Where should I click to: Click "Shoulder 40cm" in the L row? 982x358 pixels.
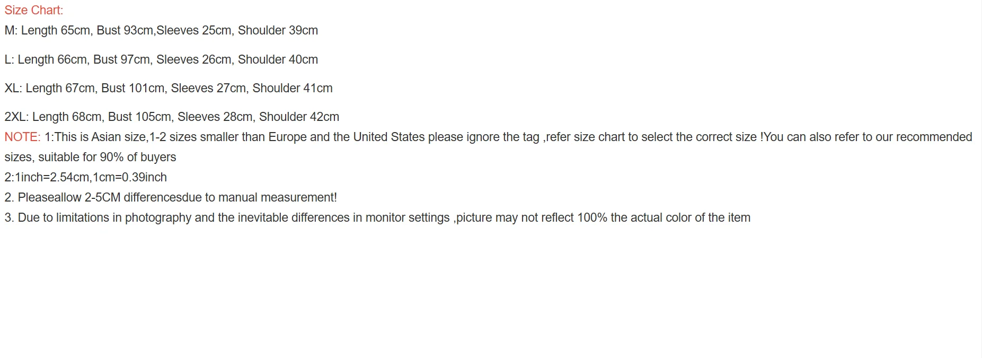[x=278, y=59]
